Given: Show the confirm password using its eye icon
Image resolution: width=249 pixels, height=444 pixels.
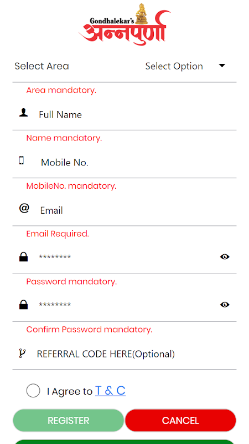Looking at the screenshot, I should [225, 305].
